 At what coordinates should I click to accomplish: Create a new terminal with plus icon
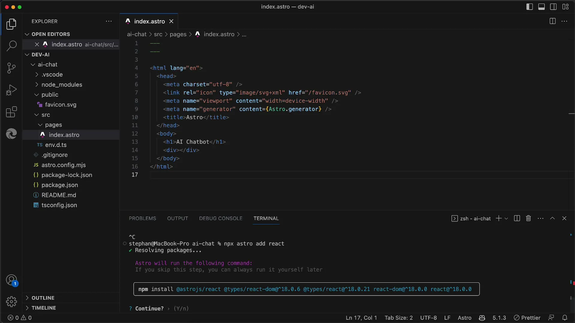(499, 218)
